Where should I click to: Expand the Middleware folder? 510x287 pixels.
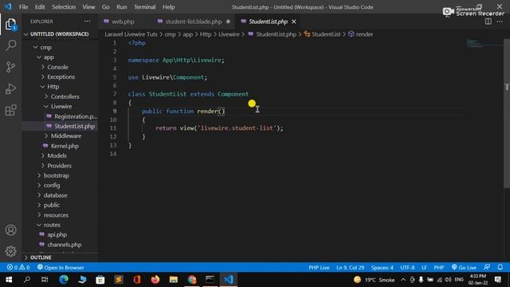point(66,136)
